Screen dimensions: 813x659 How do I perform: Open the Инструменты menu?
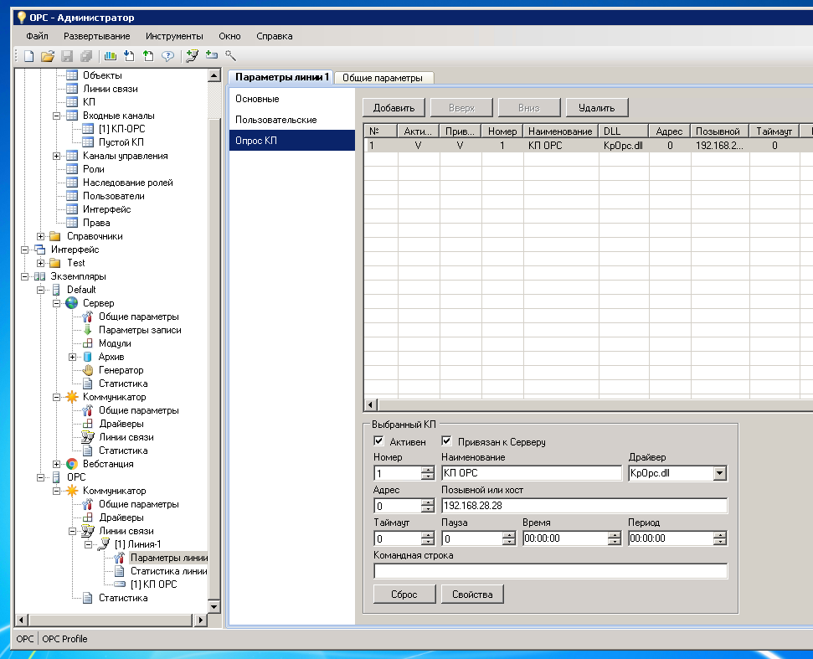(174, 36)
